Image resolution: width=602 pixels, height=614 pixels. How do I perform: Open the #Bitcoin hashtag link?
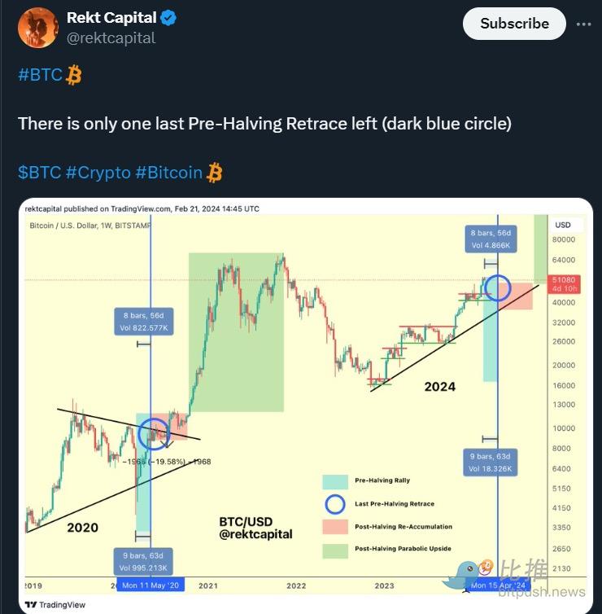[168, 173]
